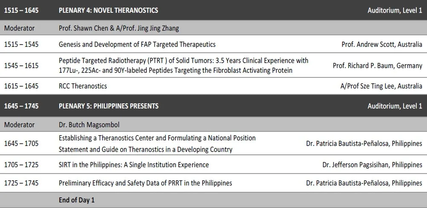Click the End of Day 1 row

pos(213,200)
